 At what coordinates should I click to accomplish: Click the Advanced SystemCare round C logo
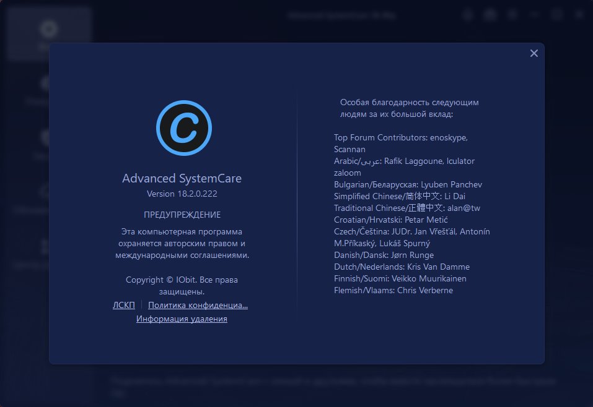click(183, 129)
